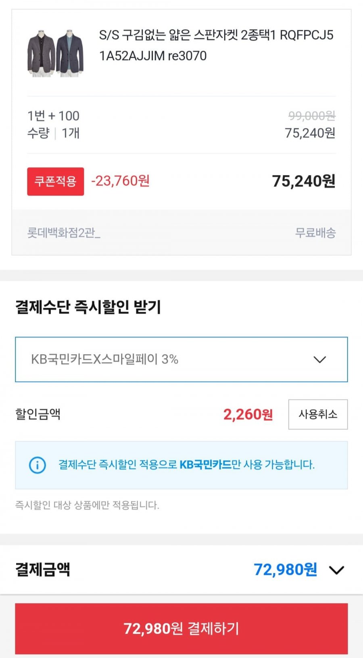Screen dimensions: 363x658
Task: Click the payment method dropdown chevron arrow
Action: [x=320, y=359]
